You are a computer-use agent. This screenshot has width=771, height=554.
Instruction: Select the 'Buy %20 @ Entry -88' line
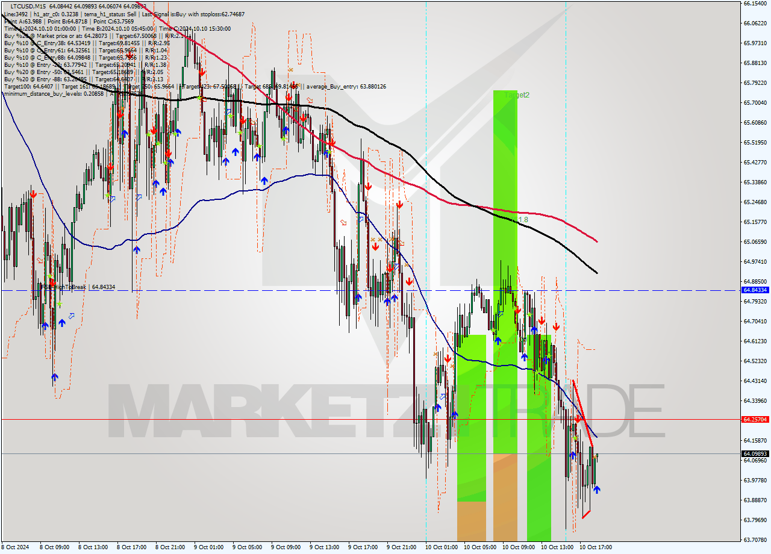85,79
